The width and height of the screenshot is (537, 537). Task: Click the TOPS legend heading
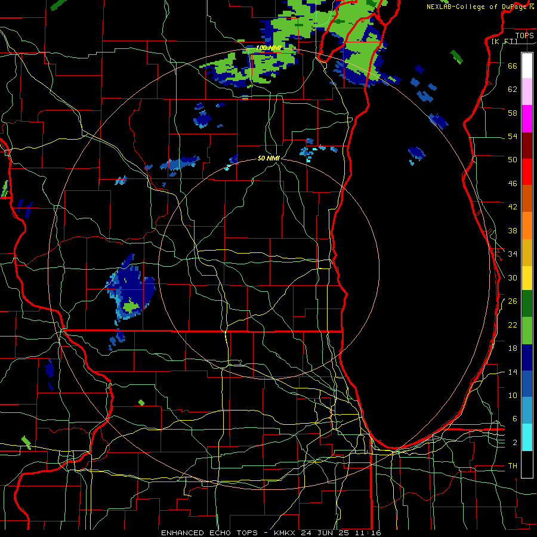(524, 35)
